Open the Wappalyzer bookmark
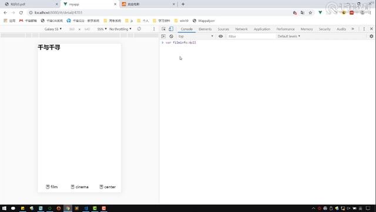This screenshot has width=376, height=212. 204,21
